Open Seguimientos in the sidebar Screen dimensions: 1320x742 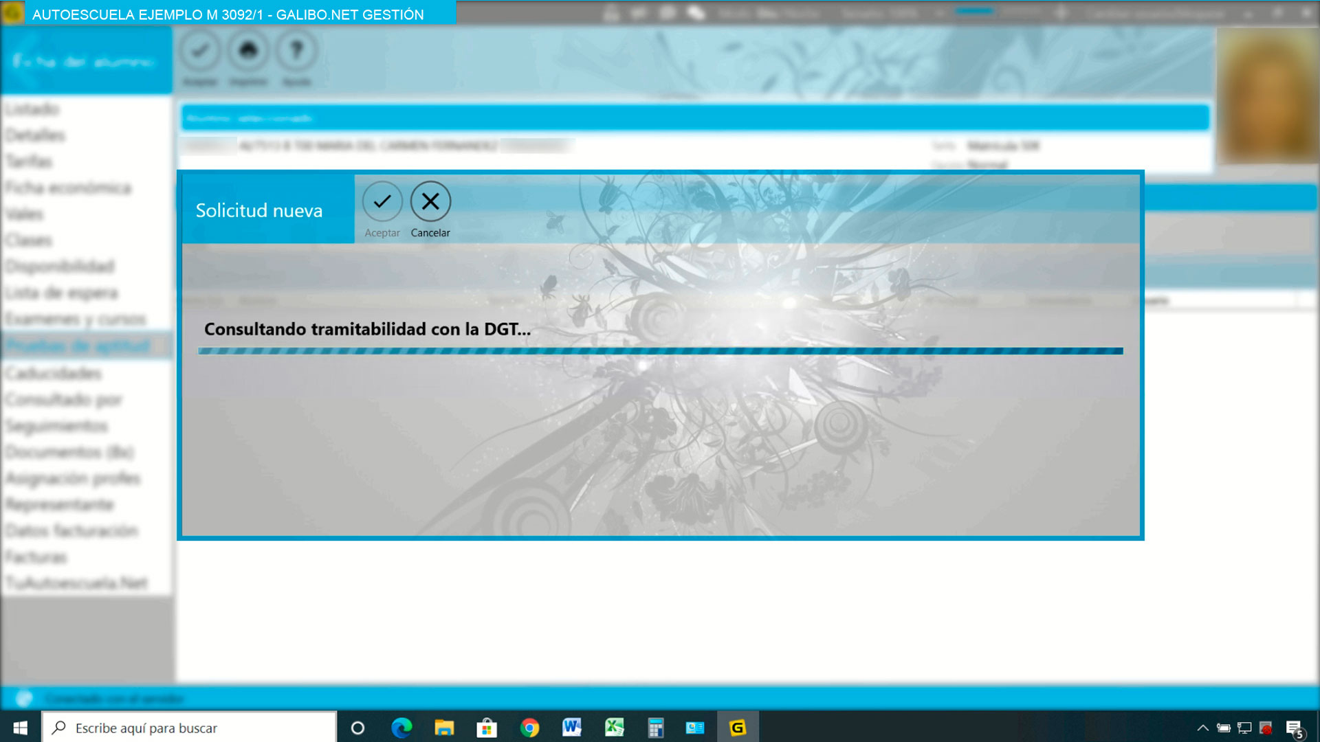[x=56, y=426]
